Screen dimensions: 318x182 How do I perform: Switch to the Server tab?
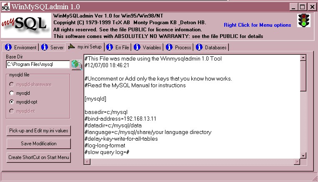coord(53,47)
